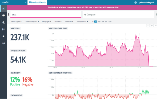This screenshot has width=157, height=99.
Task: Select the 7D time range
Action: coord(96,22)
